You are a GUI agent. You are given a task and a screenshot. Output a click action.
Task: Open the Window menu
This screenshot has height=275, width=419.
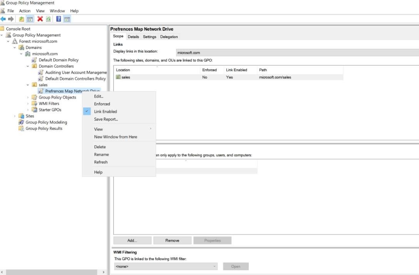coord(57,11)
